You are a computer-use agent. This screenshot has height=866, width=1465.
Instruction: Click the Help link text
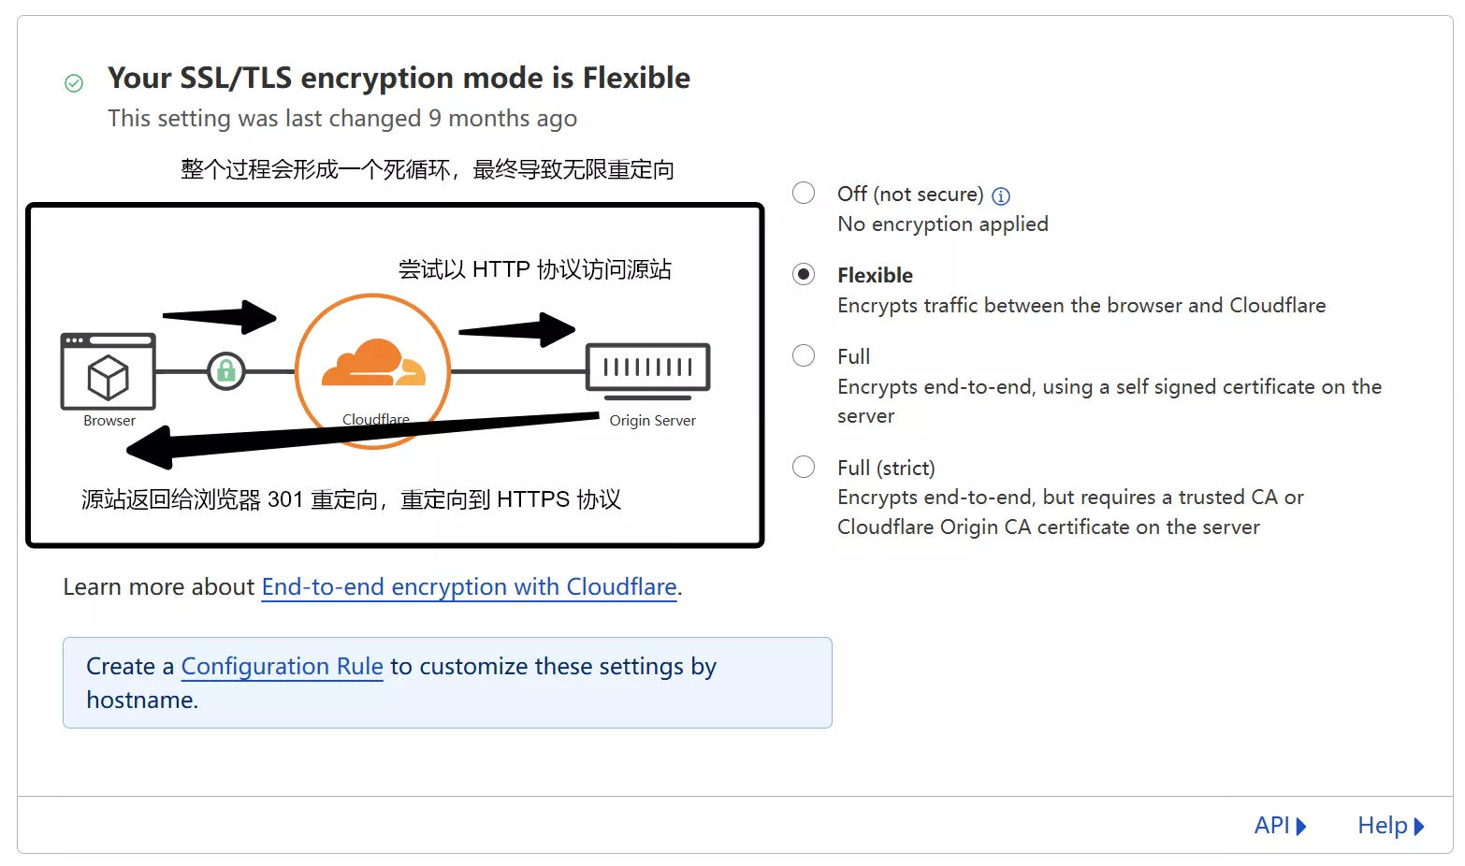(x=1382, y=825)
